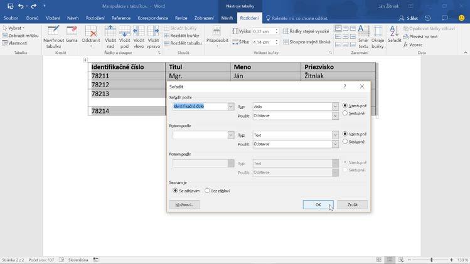This screenshot has width=470, height=264.
Task: Click the Možnosti options button
Action: [184, 204]
